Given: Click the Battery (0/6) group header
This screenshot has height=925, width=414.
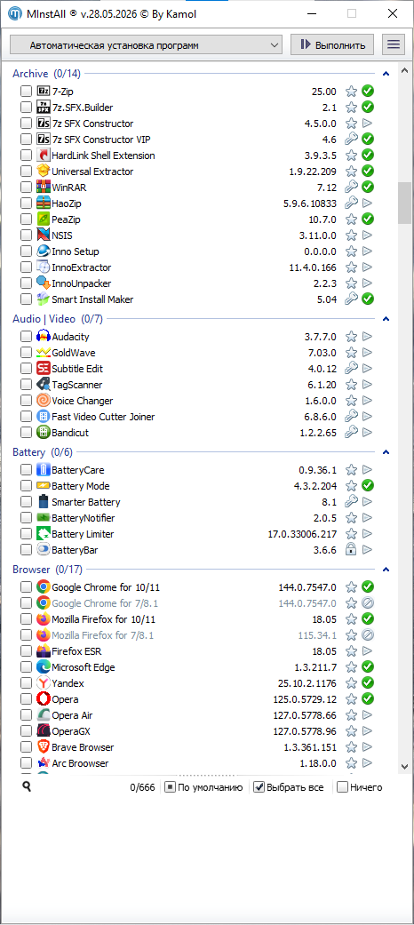Looking at the screenshot, I should (x=43, y=452).
